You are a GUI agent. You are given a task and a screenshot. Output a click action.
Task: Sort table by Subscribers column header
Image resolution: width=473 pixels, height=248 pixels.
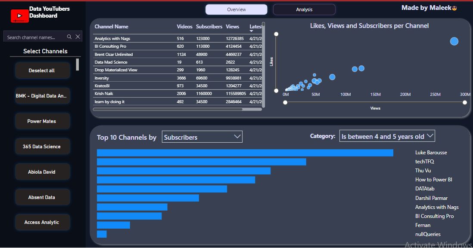(209, 27)
